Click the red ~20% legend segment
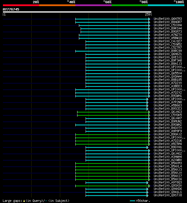Screen dimensions: 187x203 tap(21, 5)
